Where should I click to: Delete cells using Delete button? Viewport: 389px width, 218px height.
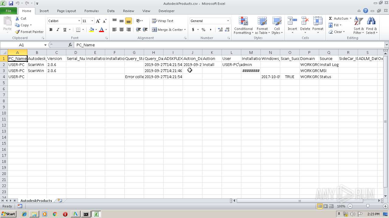[x=305, y=26]
